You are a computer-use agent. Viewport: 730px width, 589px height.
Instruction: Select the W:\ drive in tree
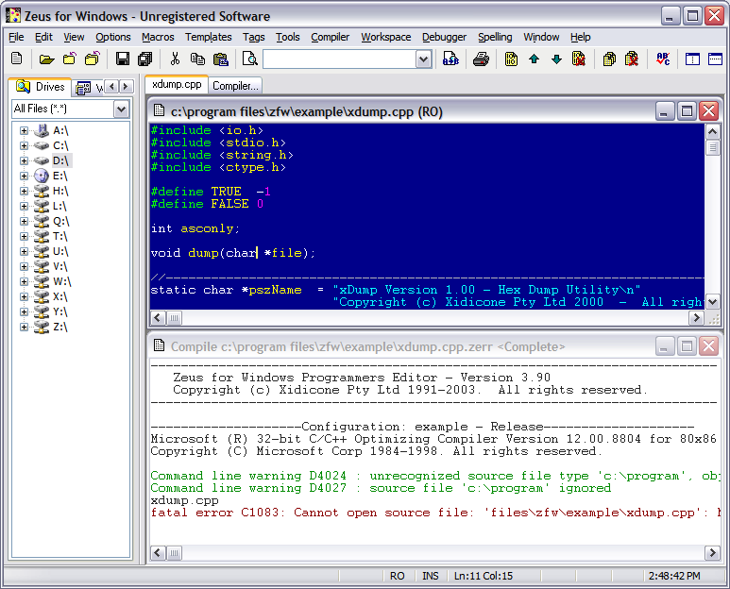click(62, 281)
